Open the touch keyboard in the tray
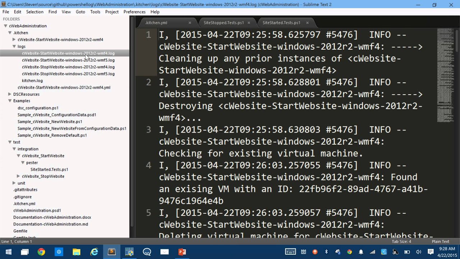This screenshot has height=259, width=460. [290, 252]
